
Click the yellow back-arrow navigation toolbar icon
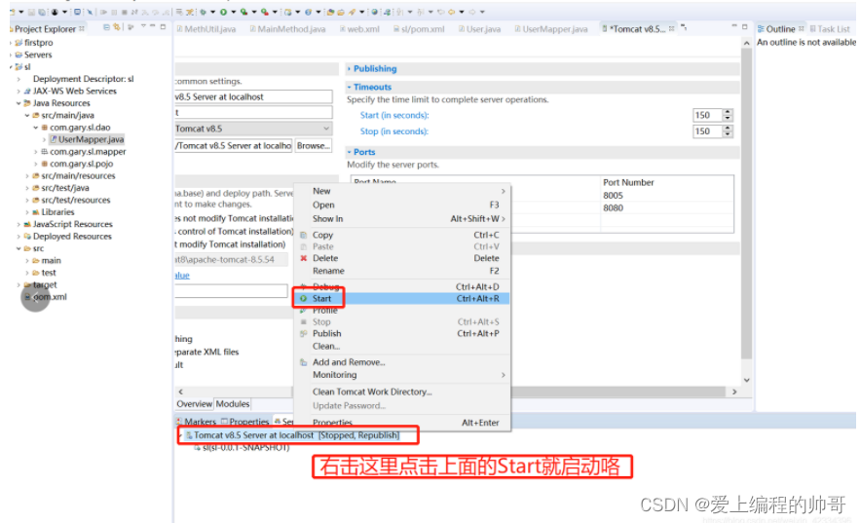click(451, 12)
